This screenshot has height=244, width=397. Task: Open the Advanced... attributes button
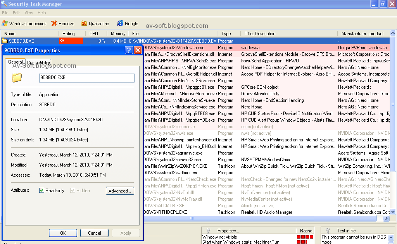(x=120, y=191)
